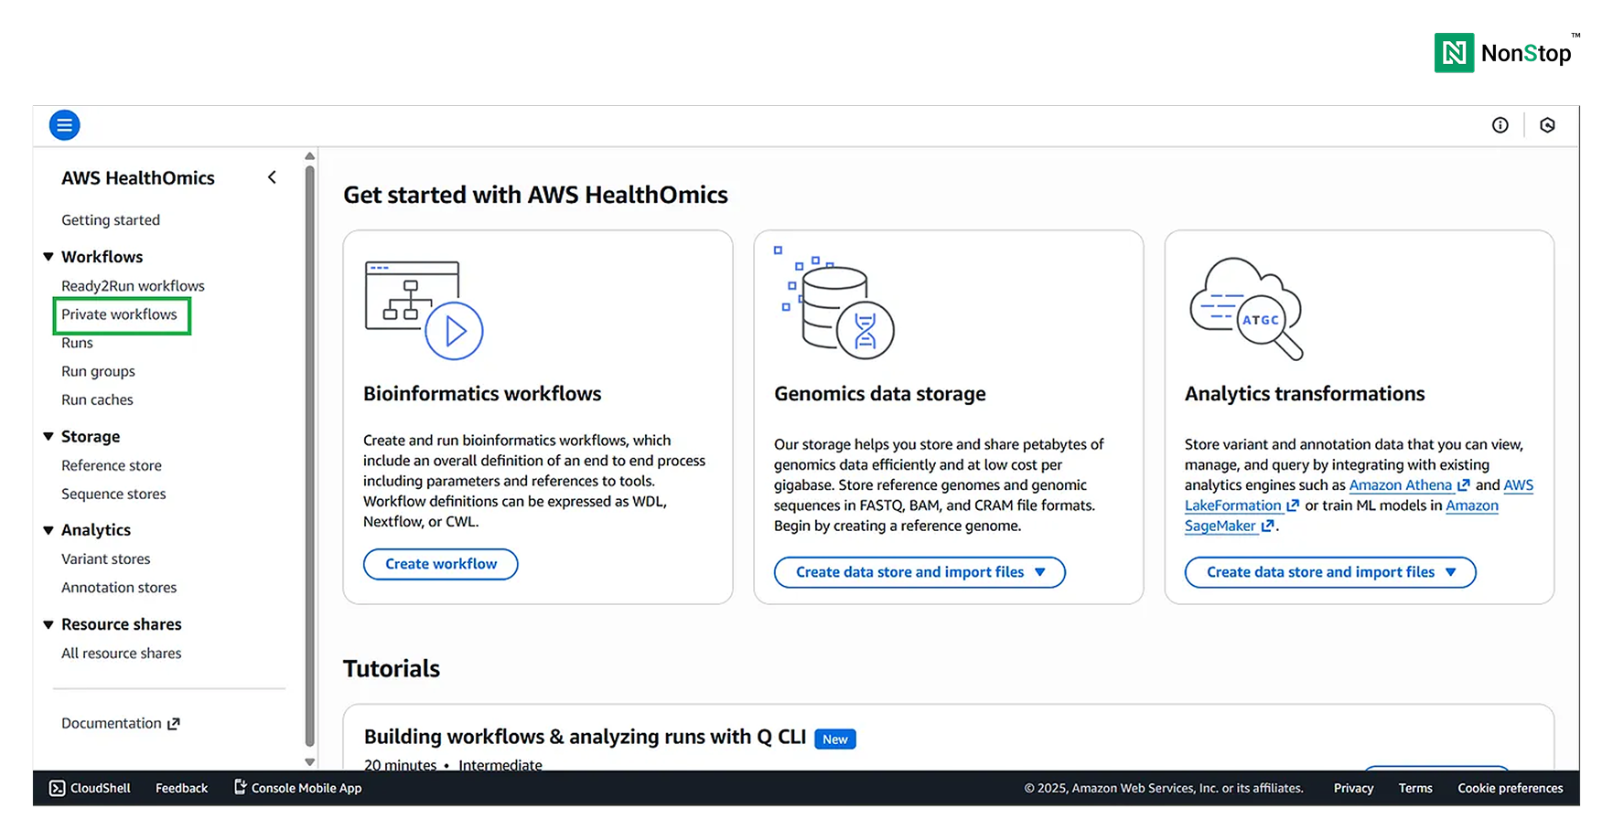Collapse the Resource shares section
This screenshot has width=1613, height=840.
pyautogui.click(x=48, y=624)
